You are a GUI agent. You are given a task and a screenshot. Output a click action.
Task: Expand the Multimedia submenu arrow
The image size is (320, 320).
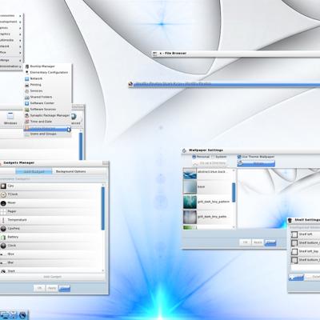(20, 41)
